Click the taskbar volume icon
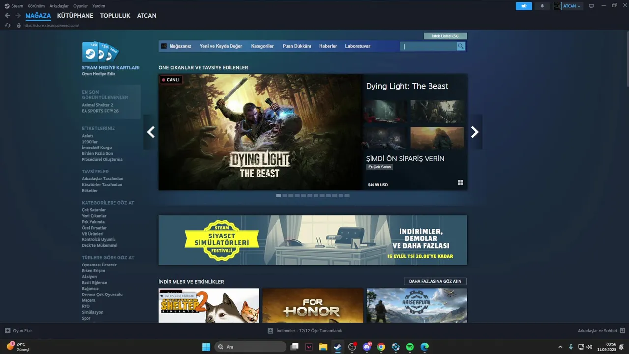 [589, 347]
